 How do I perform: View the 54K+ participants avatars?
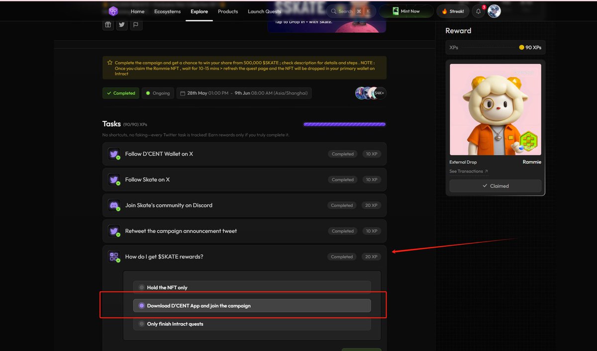pos(371,93)
